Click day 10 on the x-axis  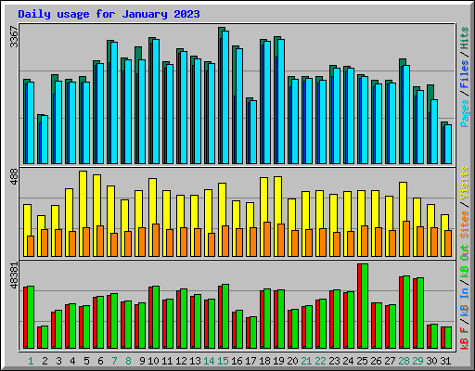coord(153,361)
